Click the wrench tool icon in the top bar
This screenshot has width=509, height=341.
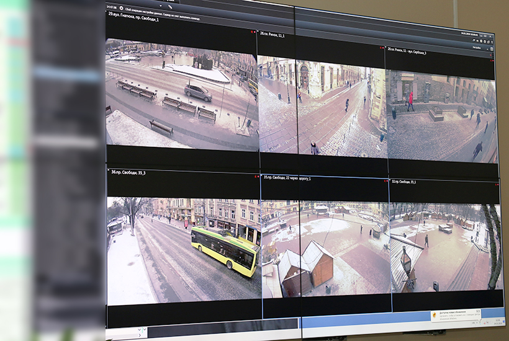[x=170, y=7]
